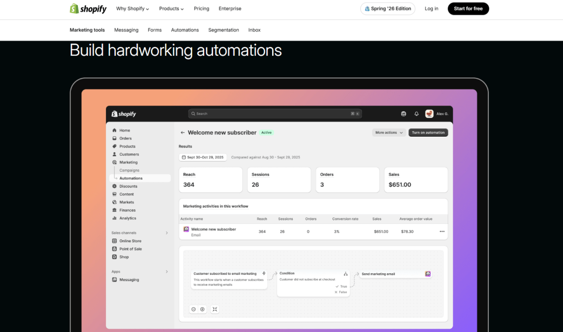Screen dimensions: 563x332
Task: Zoom out the workflow canvas
Action: click(x=193, y=309)
